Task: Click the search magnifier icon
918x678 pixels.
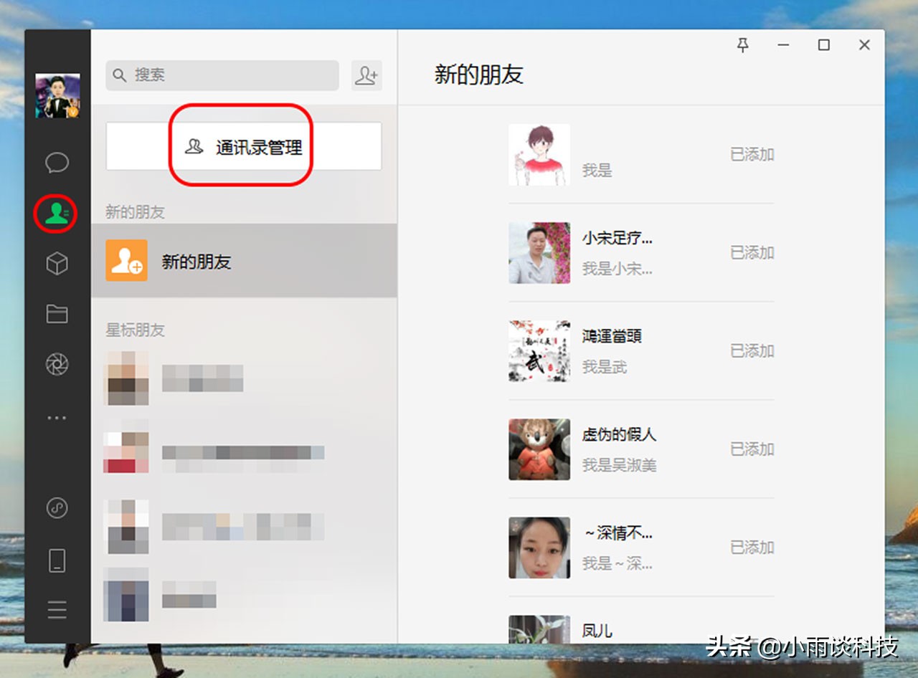Action: [119, 75]
